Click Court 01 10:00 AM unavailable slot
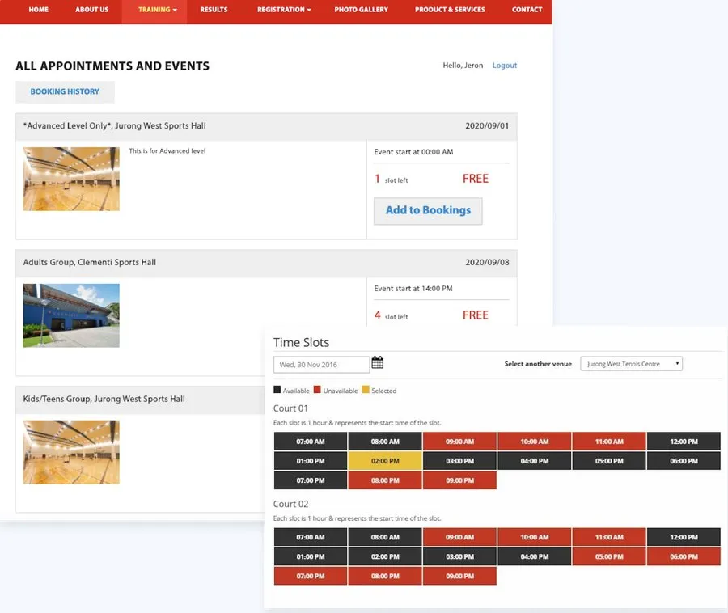The height and width of the screenshot is (613, 728). tap(535, 442)
